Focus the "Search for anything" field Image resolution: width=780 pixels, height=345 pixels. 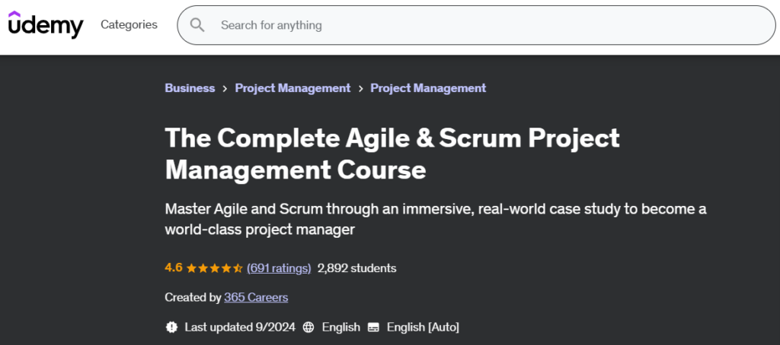click(x=476, y=25)
